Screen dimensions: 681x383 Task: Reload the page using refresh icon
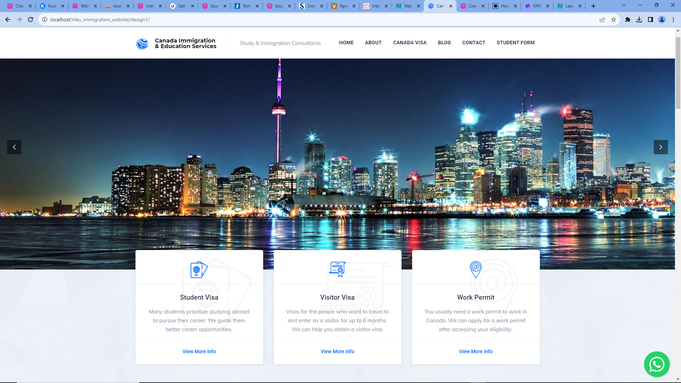pyautogui.click(x=31, y=20)
